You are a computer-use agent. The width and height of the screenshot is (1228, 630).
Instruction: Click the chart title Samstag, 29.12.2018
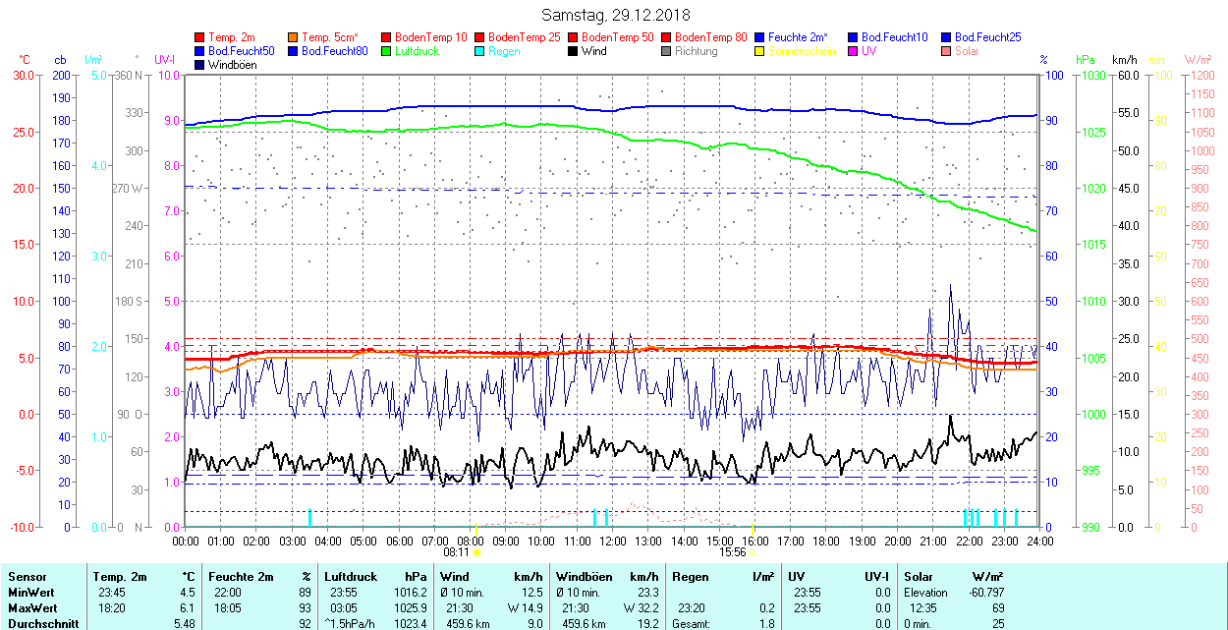(x=616, y=15)
